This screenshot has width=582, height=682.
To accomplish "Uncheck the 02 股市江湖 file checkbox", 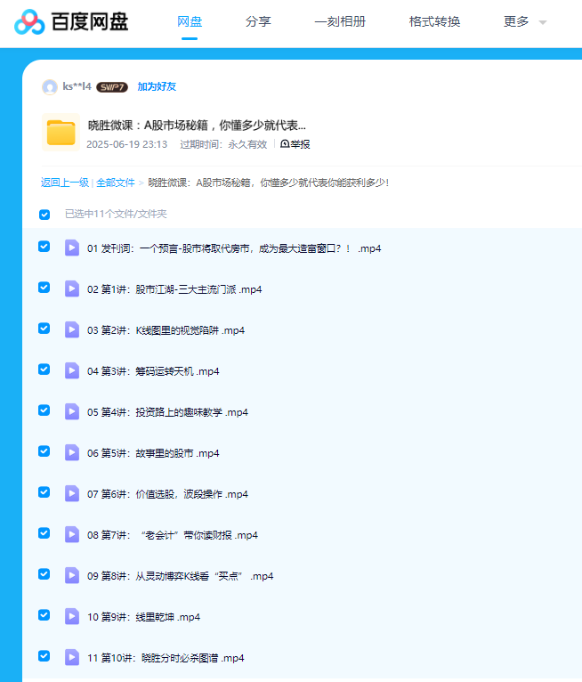I will point(44,288).
